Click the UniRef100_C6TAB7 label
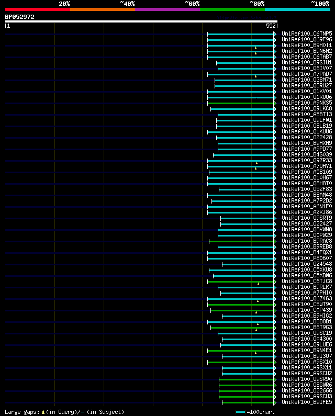Image resolution: width=335 pixels, height=416 pixels. tap(307, 57)
